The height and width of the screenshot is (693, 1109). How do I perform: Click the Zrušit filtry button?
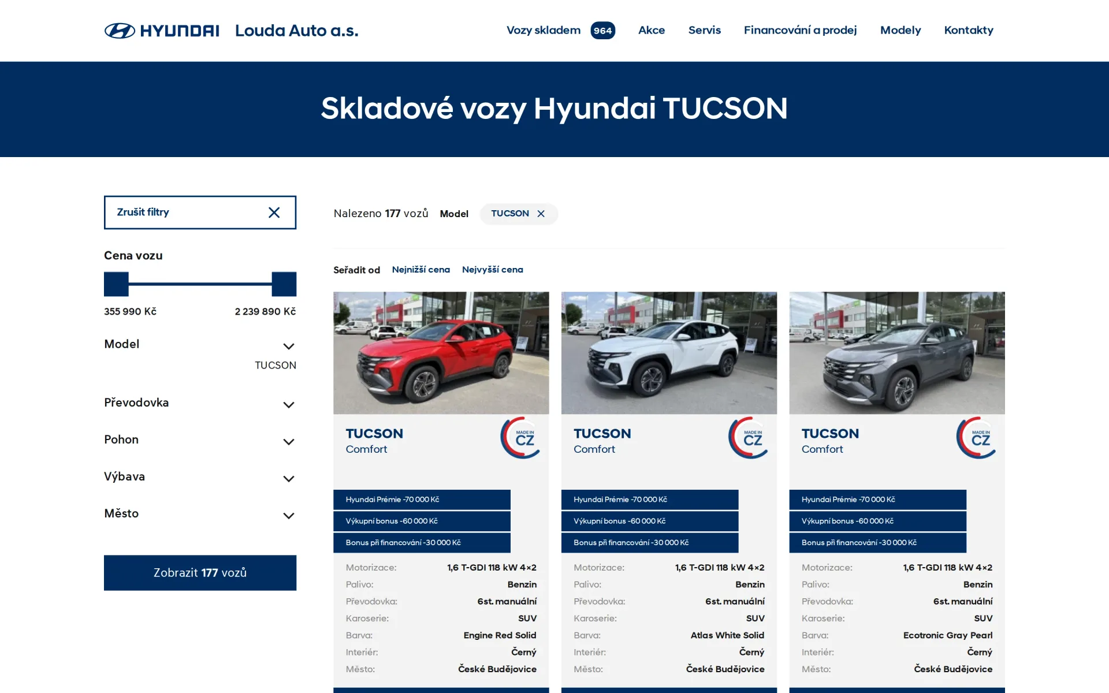click(x=200, y=213)
